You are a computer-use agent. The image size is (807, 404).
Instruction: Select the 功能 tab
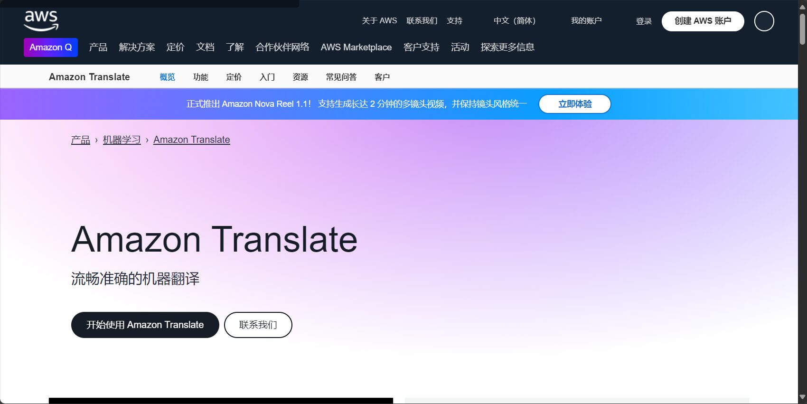[x=200, y=77]
